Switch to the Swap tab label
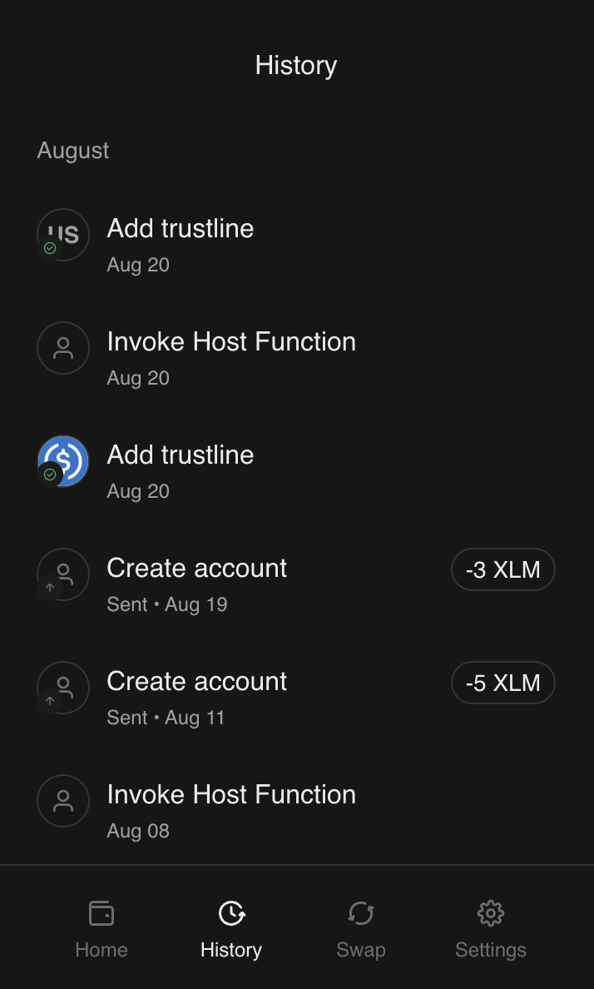This screenshot has height=989, width=594. (361, 950)
